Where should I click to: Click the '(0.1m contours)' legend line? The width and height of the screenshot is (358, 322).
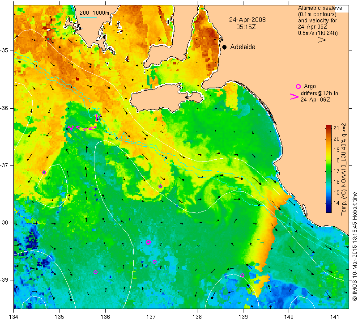coord(317,14)
